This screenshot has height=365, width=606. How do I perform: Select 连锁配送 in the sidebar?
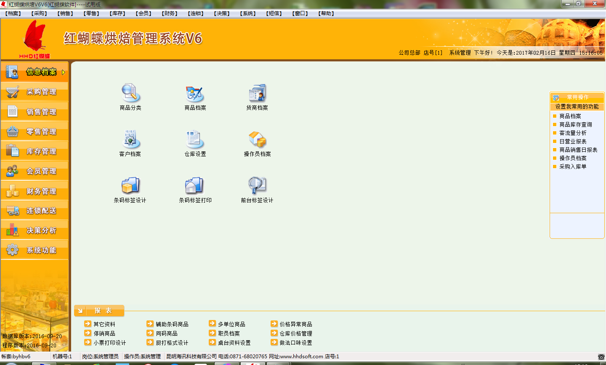pyautogui.click(x=35, y=210)
